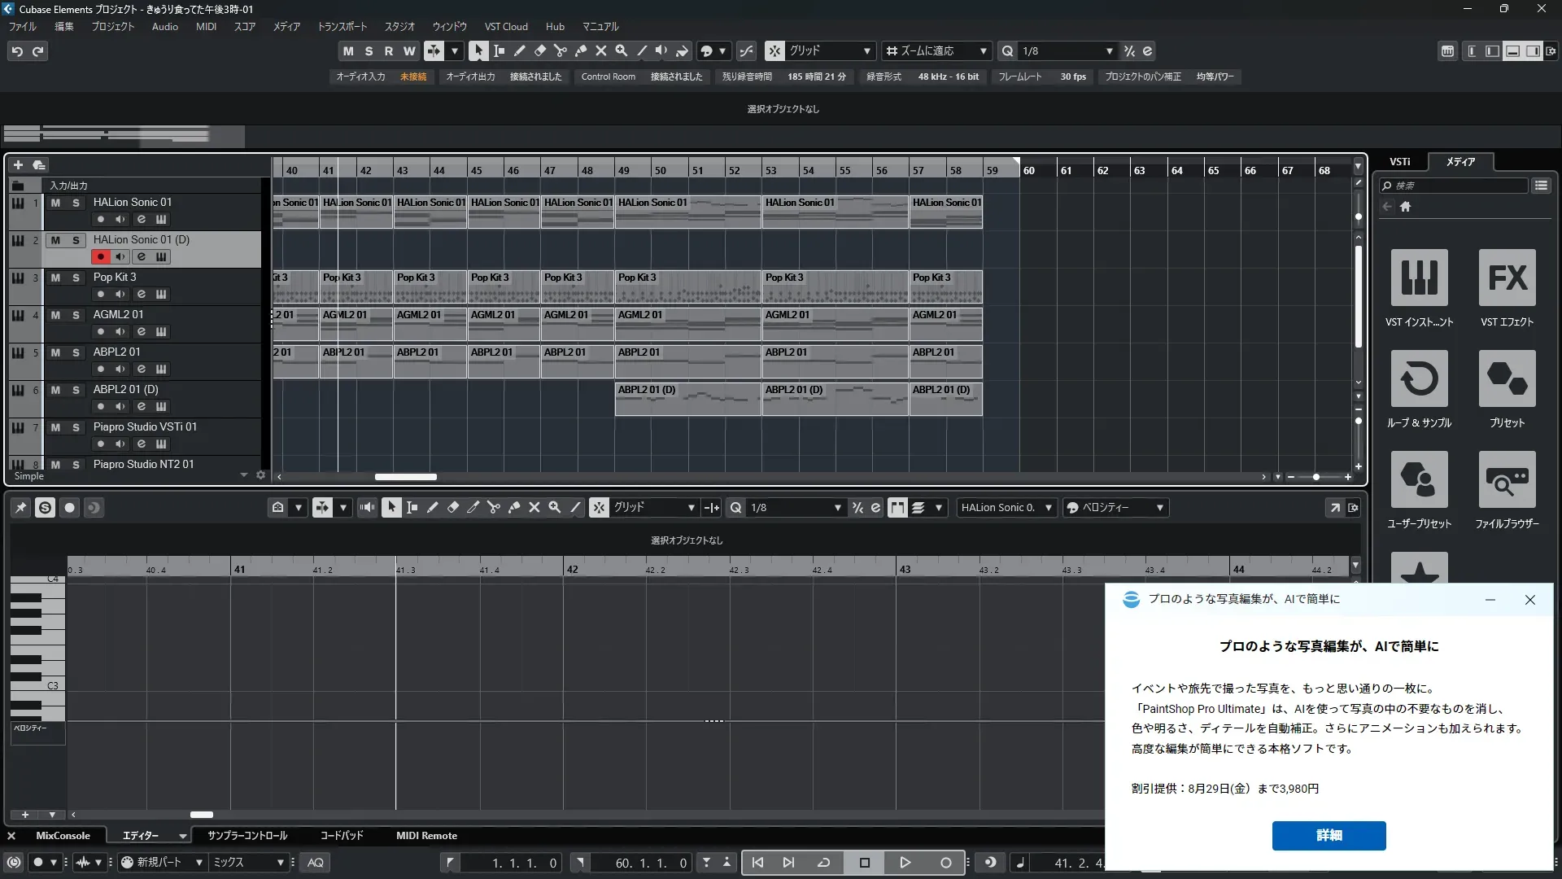
Task: Disable record on HALion Sonic 01 (D)
Action: click(100, 256)
